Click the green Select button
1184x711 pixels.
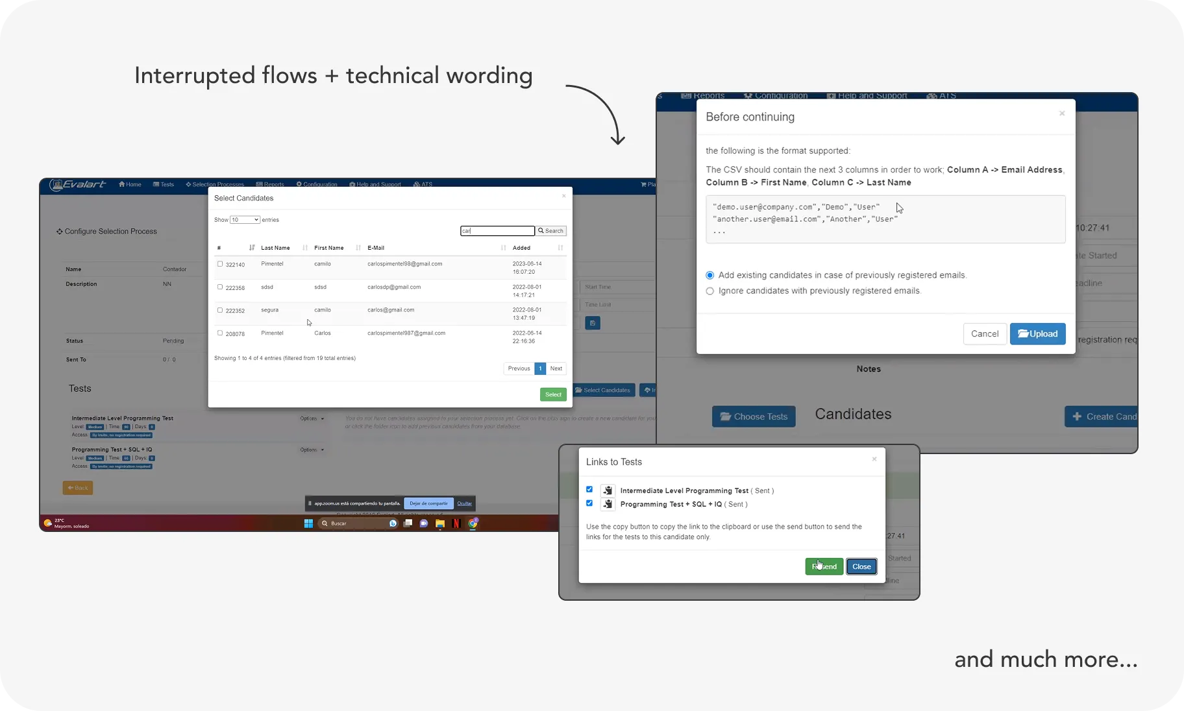point(553,394)
